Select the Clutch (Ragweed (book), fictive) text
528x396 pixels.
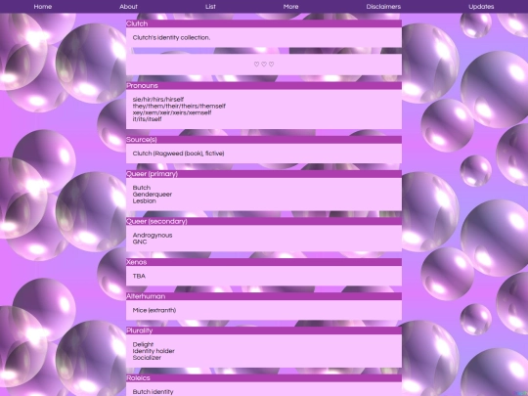click(x=178, y=154)
